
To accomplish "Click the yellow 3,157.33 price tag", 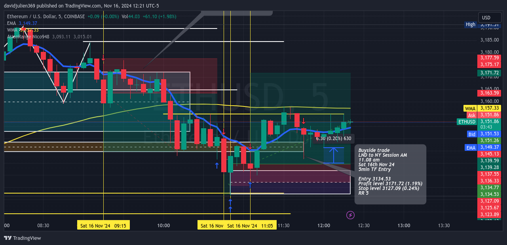I will tap(489, 108).
